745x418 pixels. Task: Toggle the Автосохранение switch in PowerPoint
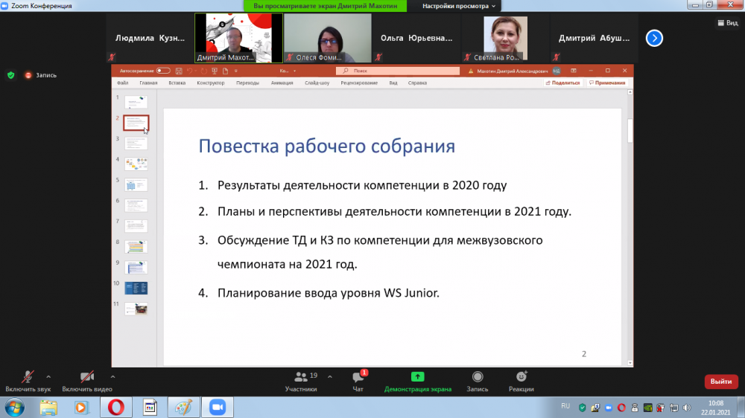[x=162, y=71]
